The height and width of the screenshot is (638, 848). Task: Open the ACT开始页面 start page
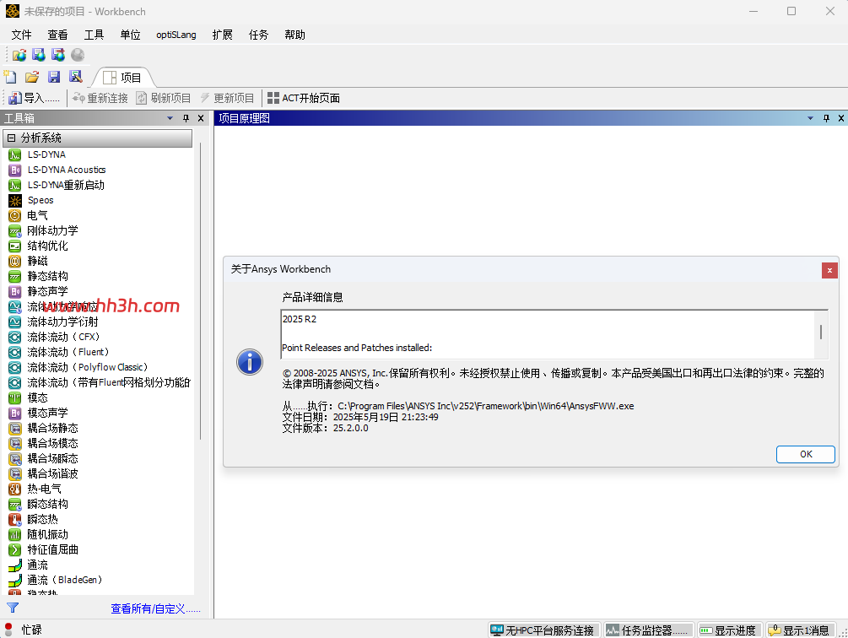304,98
